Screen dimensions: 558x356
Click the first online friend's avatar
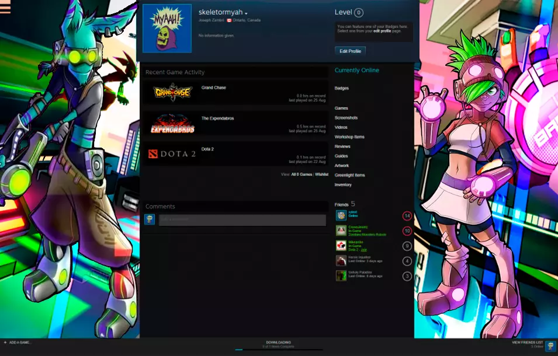tap(341, 215)
